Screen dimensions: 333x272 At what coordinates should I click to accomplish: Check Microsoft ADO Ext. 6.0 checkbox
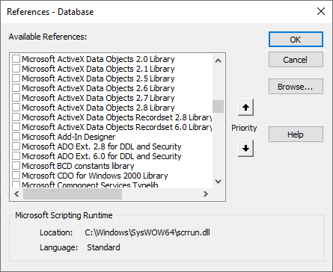click(x=16, y=156)
